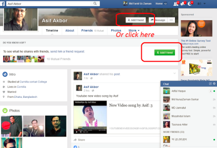
Task: Go to Home in top bar
Action: pos(159,4)
